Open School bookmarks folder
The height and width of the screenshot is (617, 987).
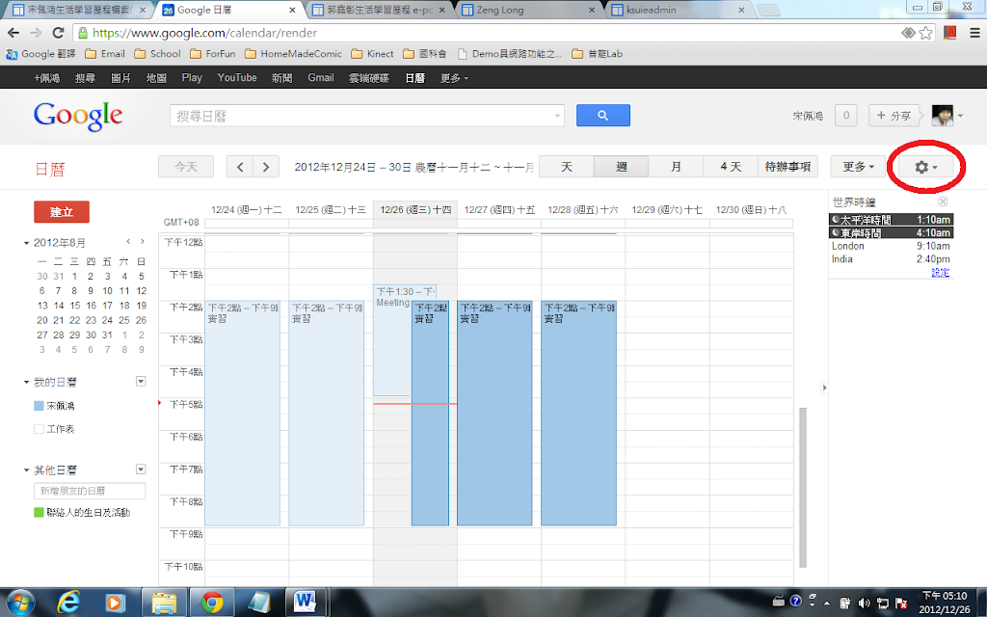(x=157, y=54)
